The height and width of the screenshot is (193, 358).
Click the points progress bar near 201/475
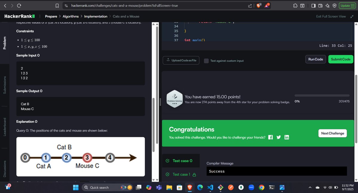pyautogui.click(x=322, y=95)
